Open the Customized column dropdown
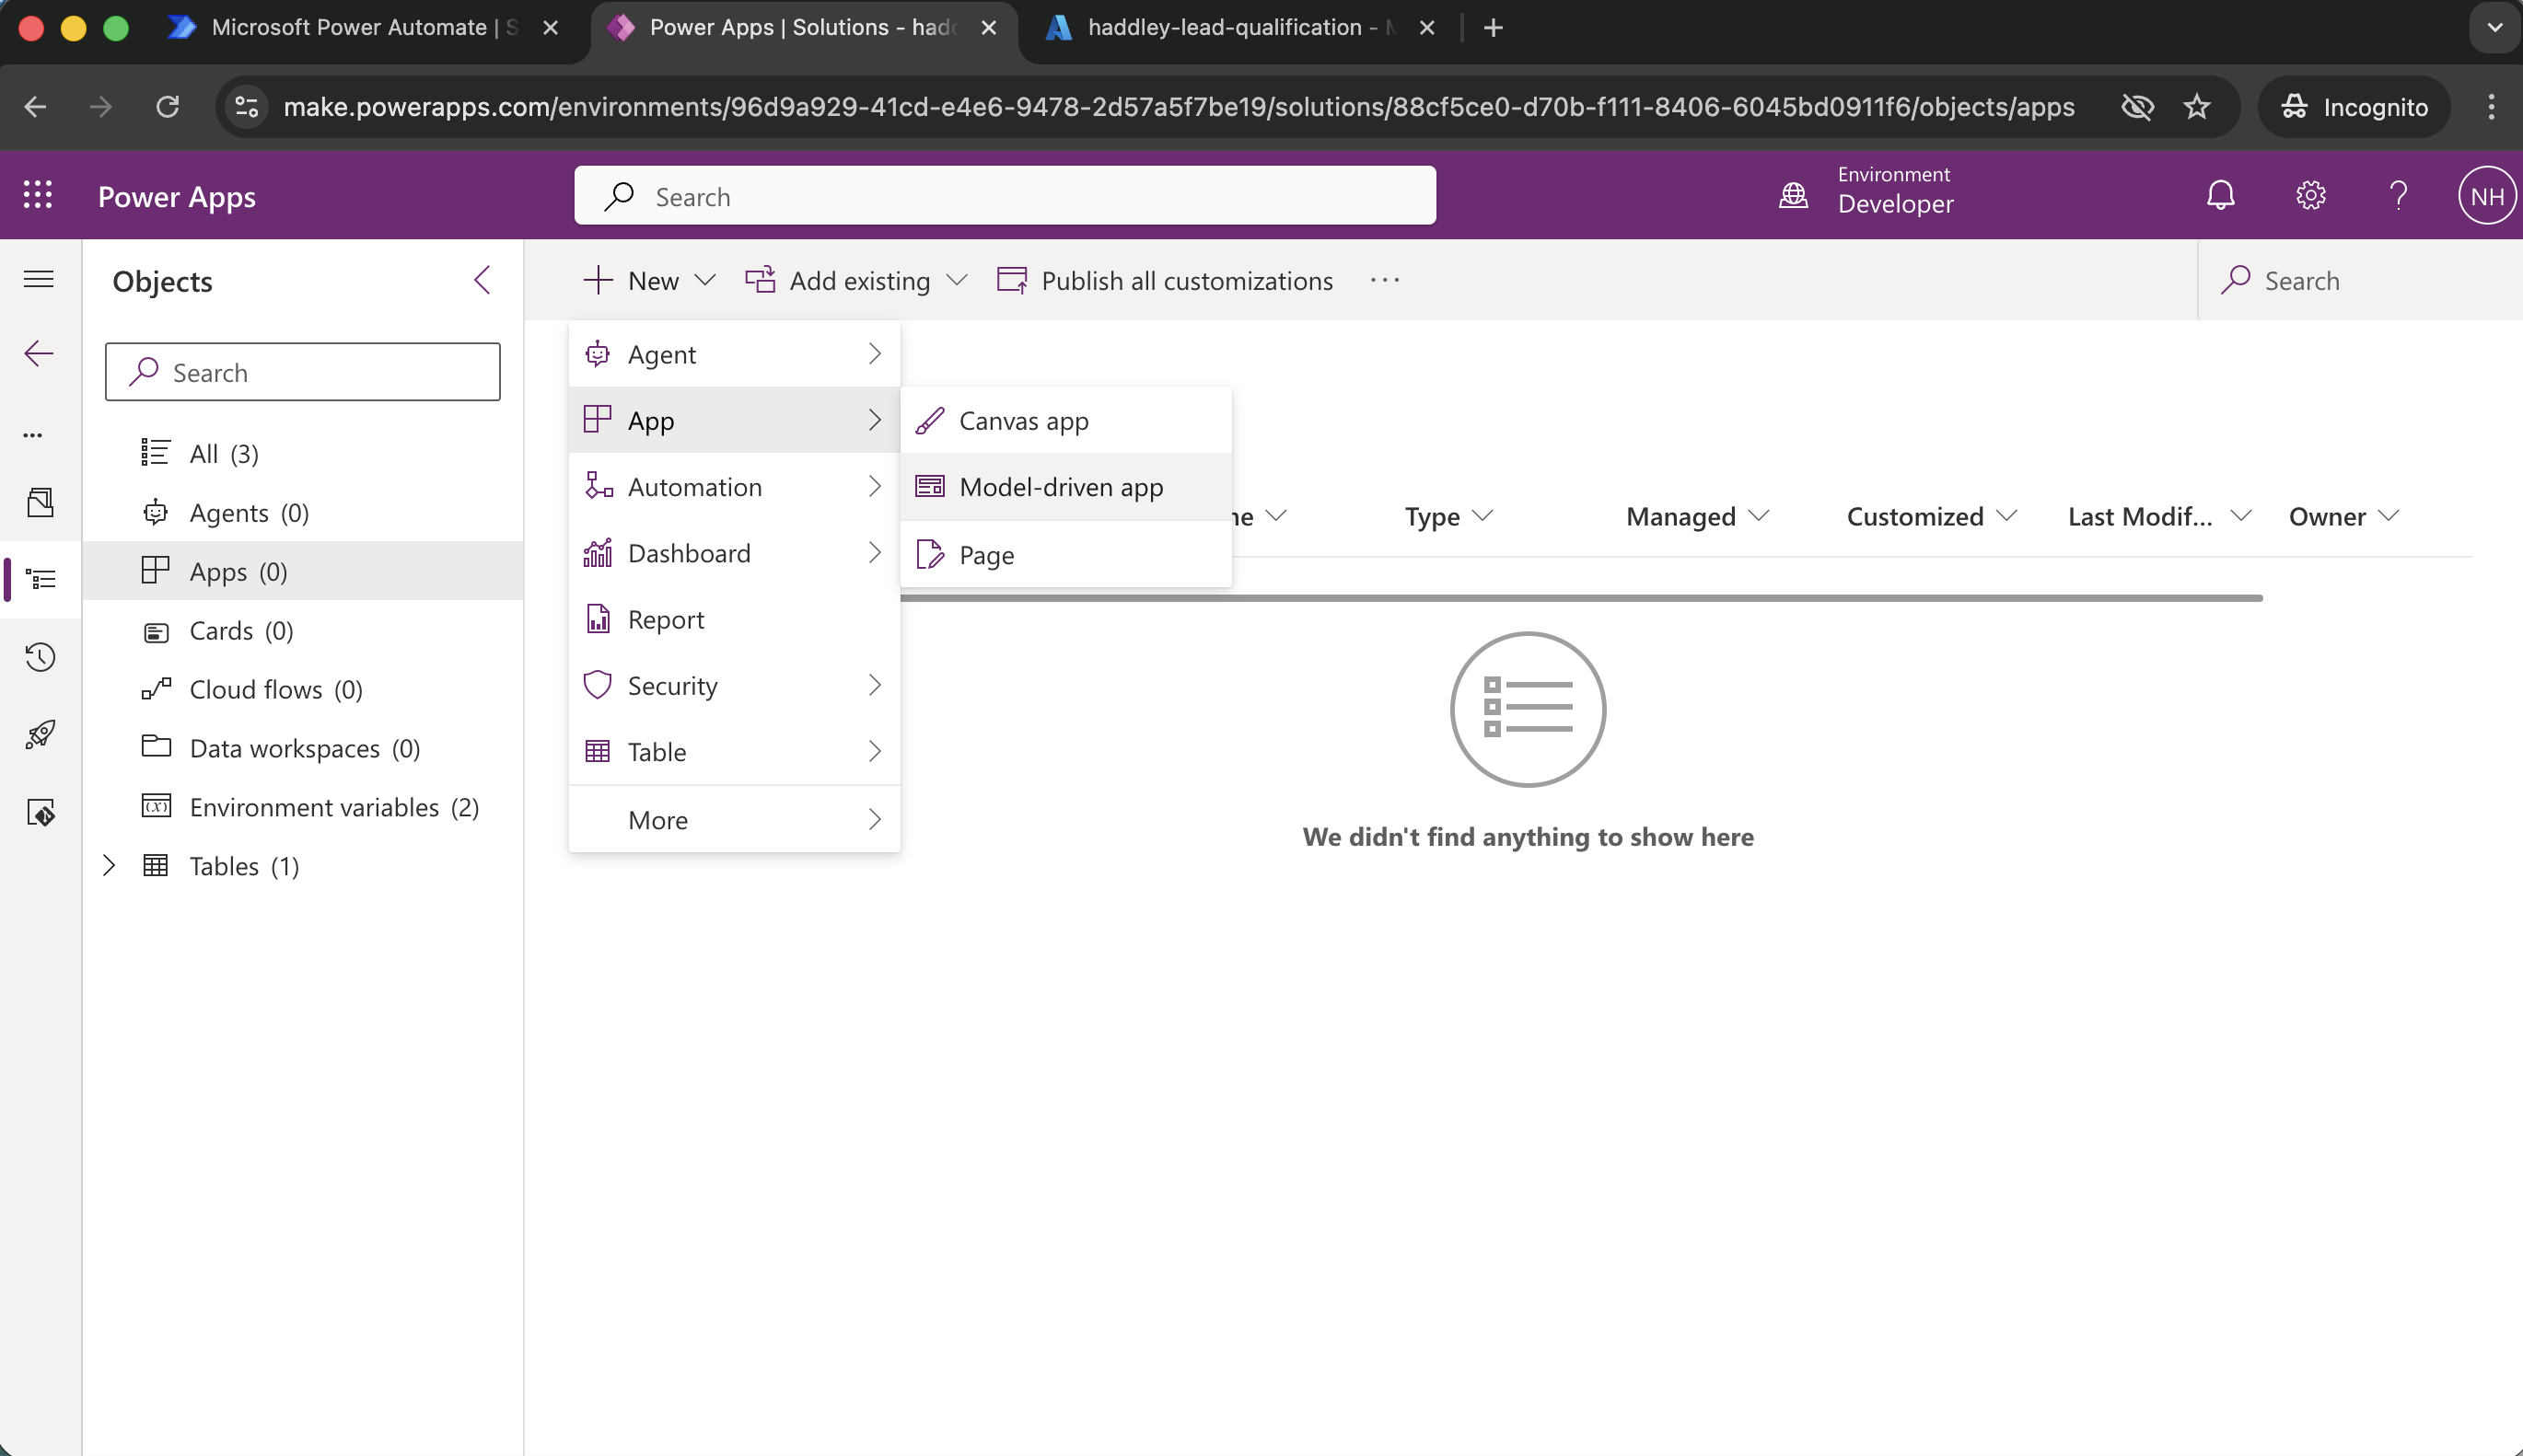The width and height of the screenshot is (2523, 1456). (x=1932, y=516)
